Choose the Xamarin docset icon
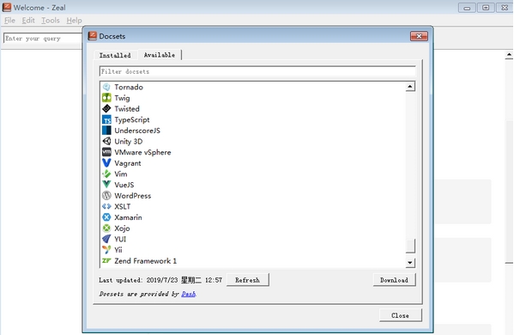Screen dimensions: 514x335 pos(106,217)
